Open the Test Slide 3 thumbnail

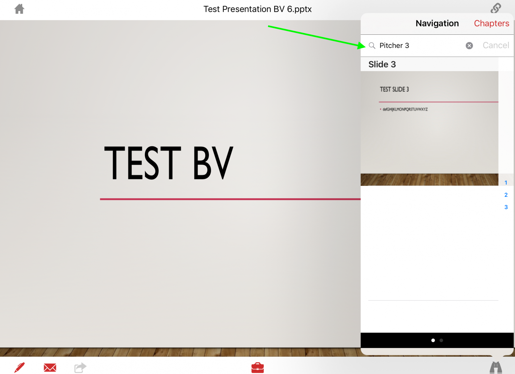pyautogui.click(x=429, y=128)
